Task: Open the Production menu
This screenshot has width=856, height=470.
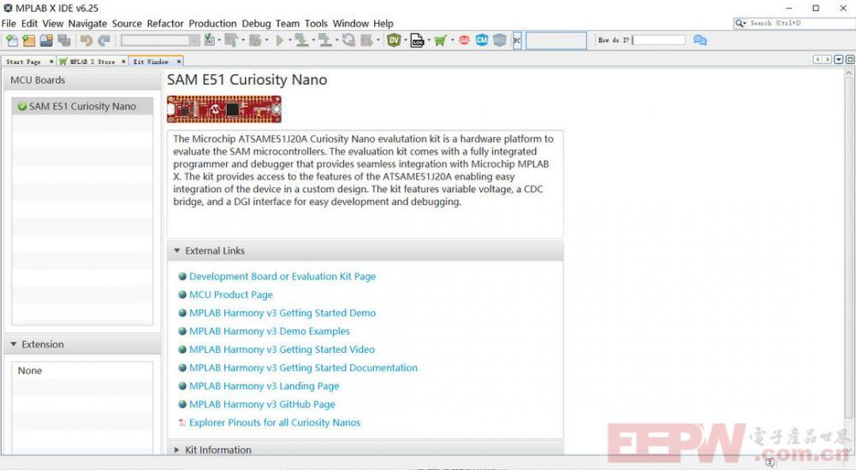Action: pos(212,23)
